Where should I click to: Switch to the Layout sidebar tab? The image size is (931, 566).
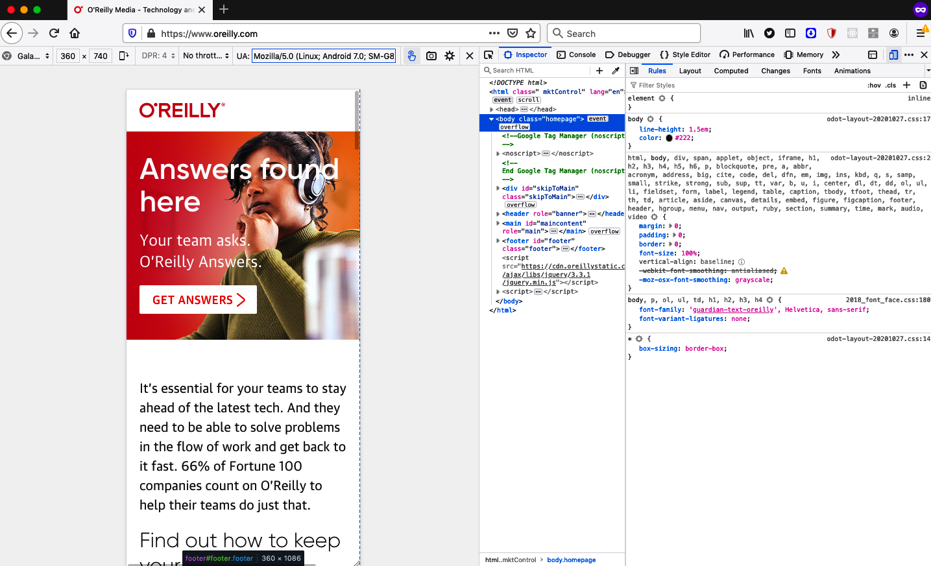pos(690,71)
